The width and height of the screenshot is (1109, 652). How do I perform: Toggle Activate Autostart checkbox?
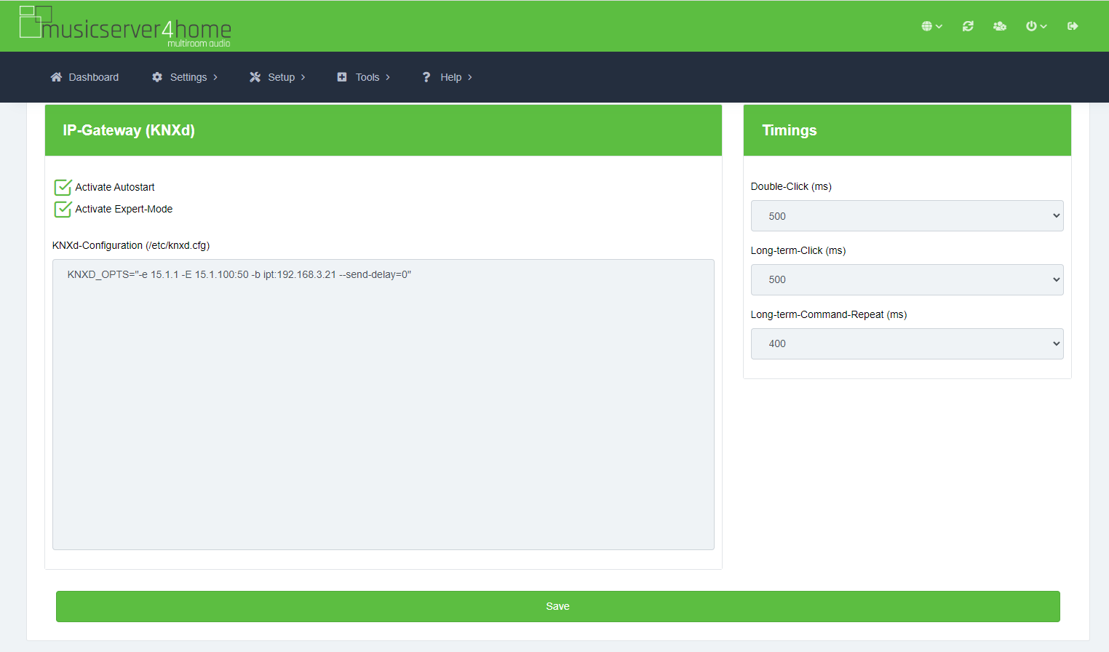coord(63,187)
